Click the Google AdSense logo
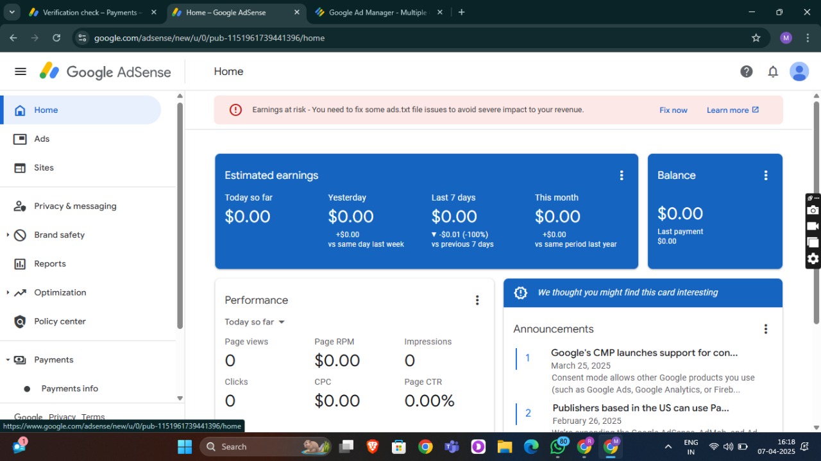821x461 pixels. pyautogui.click(x=105, y=71)
